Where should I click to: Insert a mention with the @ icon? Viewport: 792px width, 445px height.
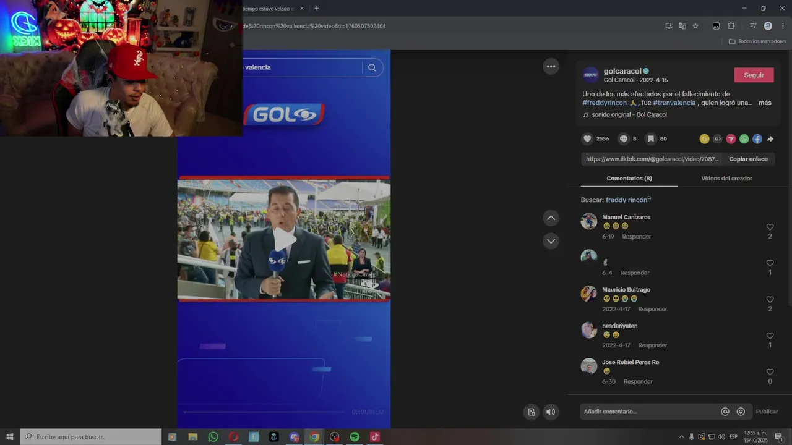(725, 412)
